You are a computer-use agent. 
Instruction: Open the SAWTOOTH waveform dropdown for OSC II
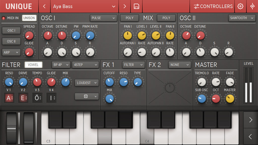click(242, 18)
